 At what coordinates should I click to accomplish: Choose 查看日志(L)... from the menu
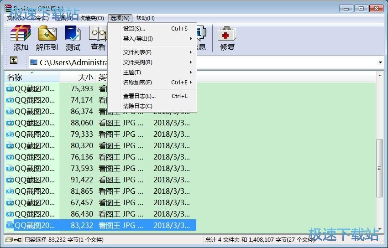click(x=152, y=96)
